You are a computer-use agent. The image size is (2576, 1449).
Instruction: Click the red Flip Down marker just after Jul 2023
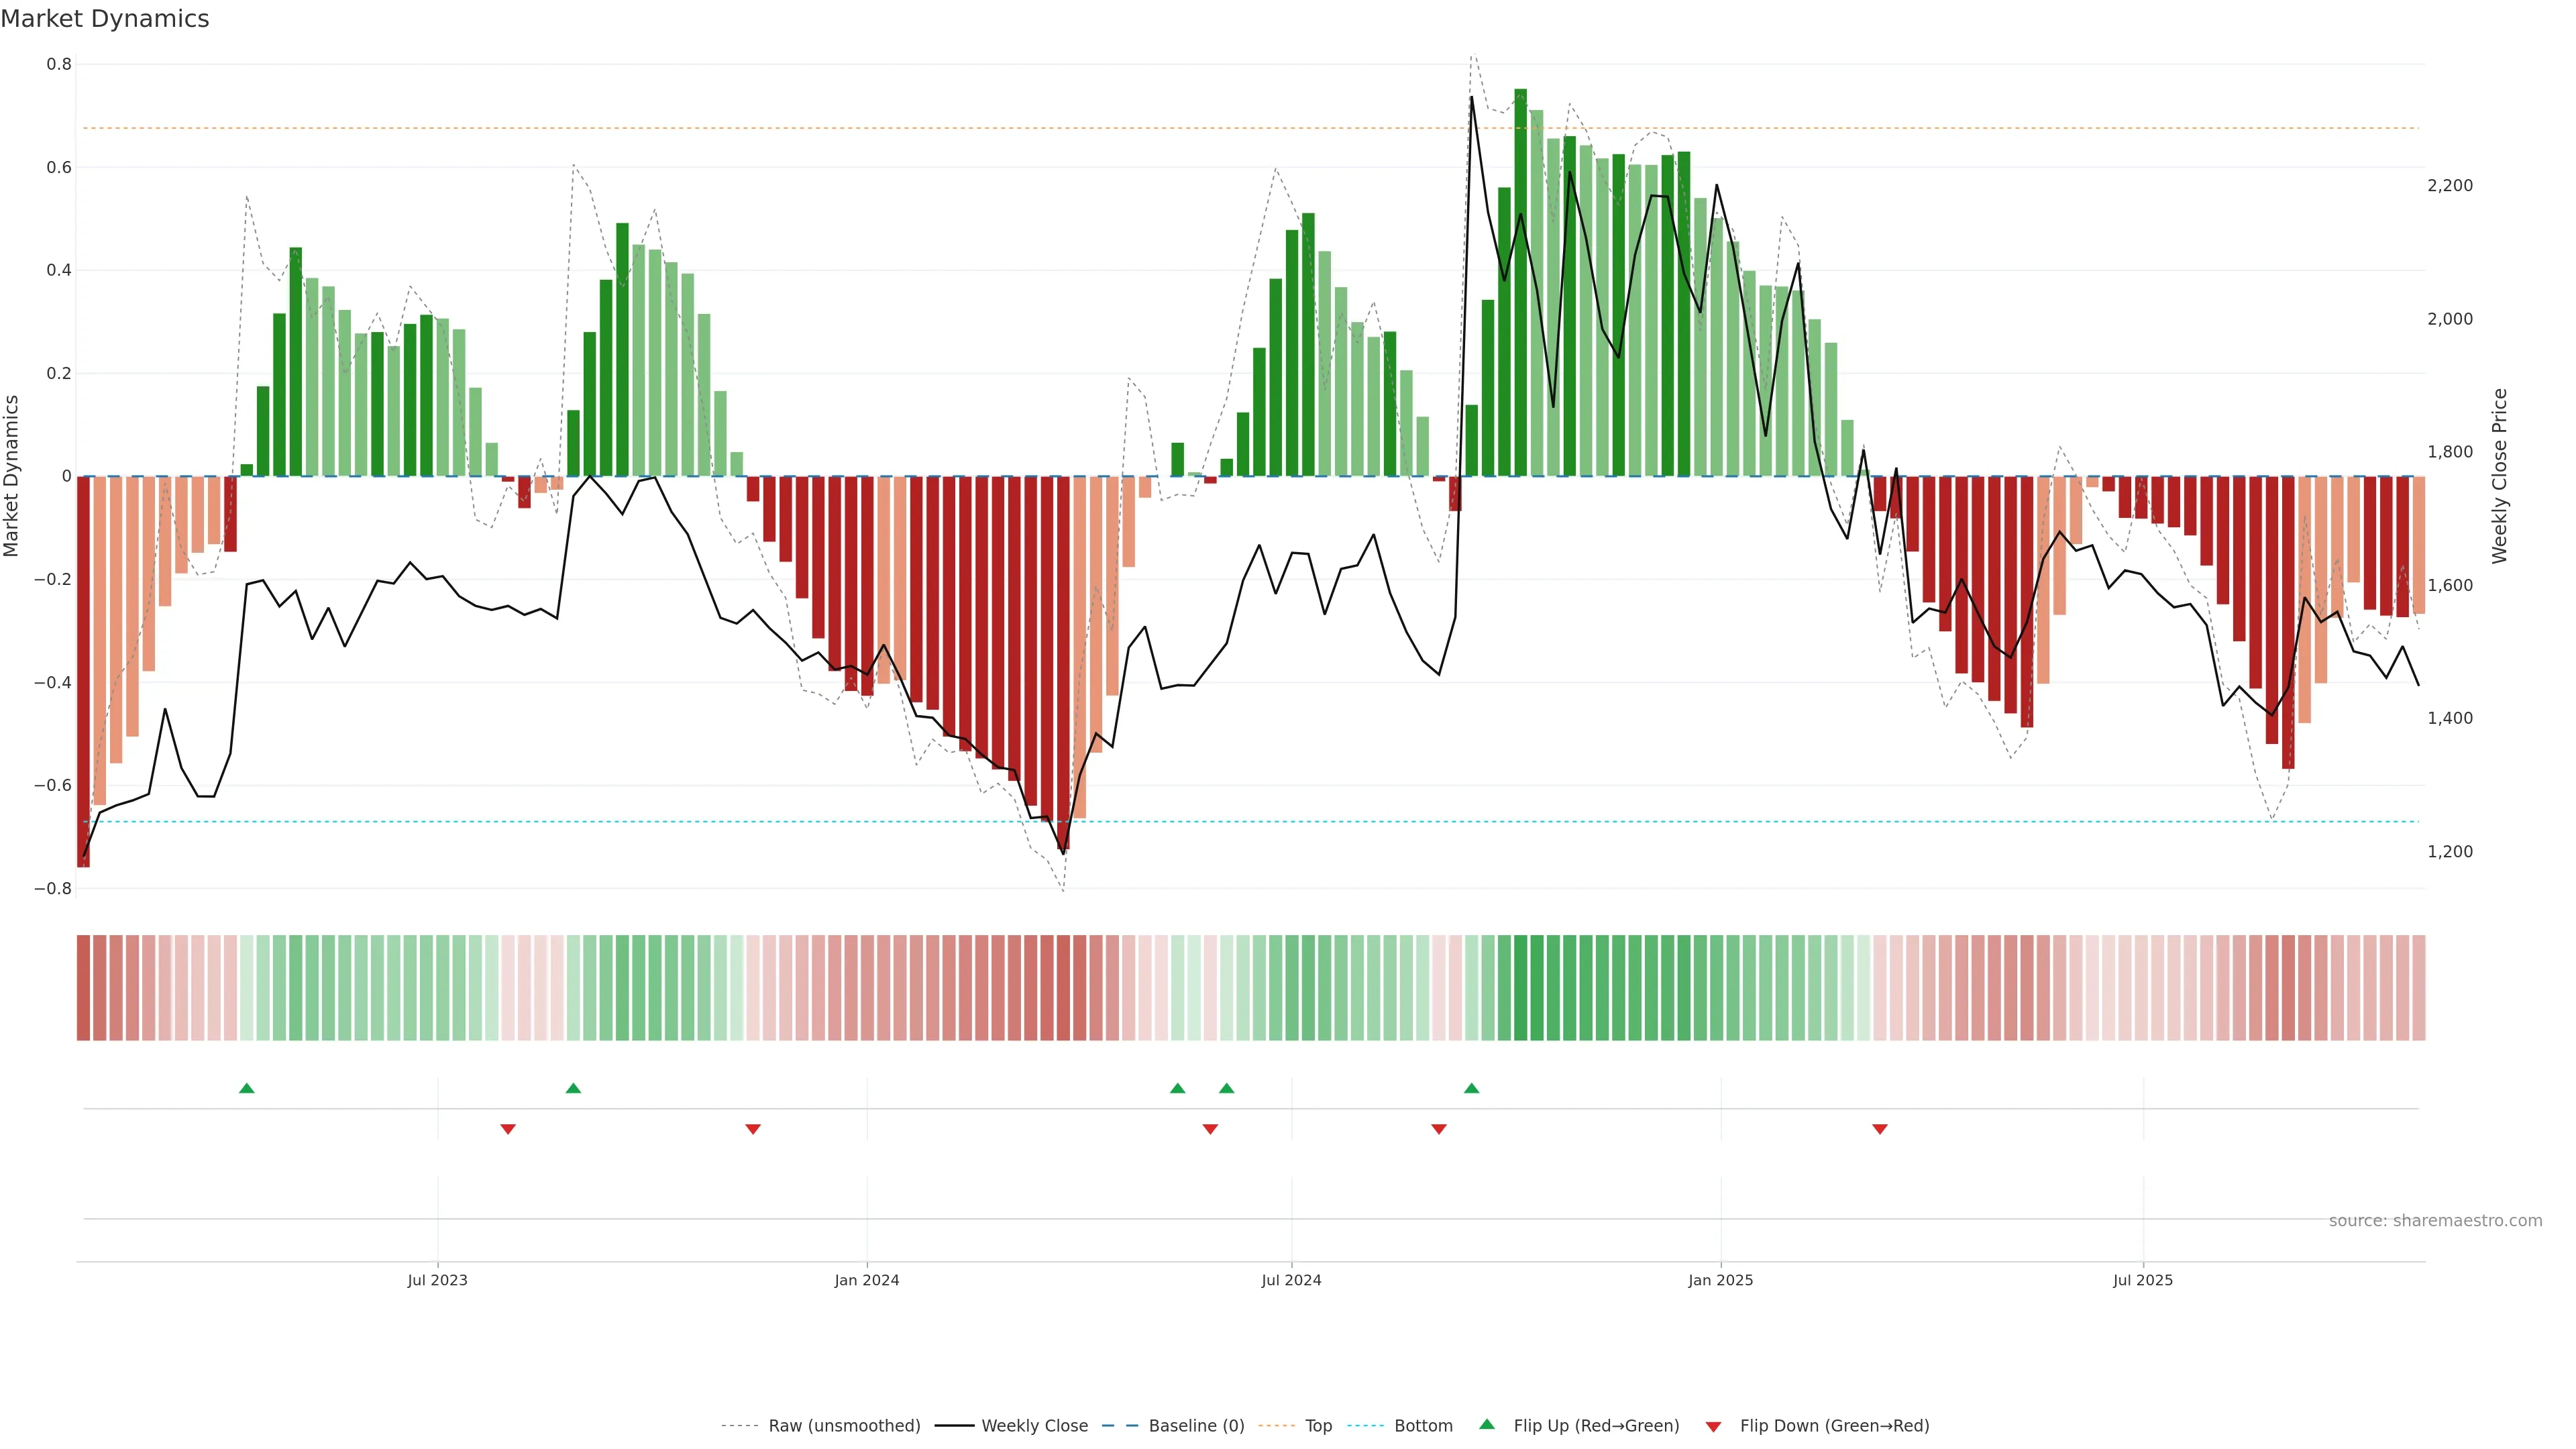tap(508, 1129)
